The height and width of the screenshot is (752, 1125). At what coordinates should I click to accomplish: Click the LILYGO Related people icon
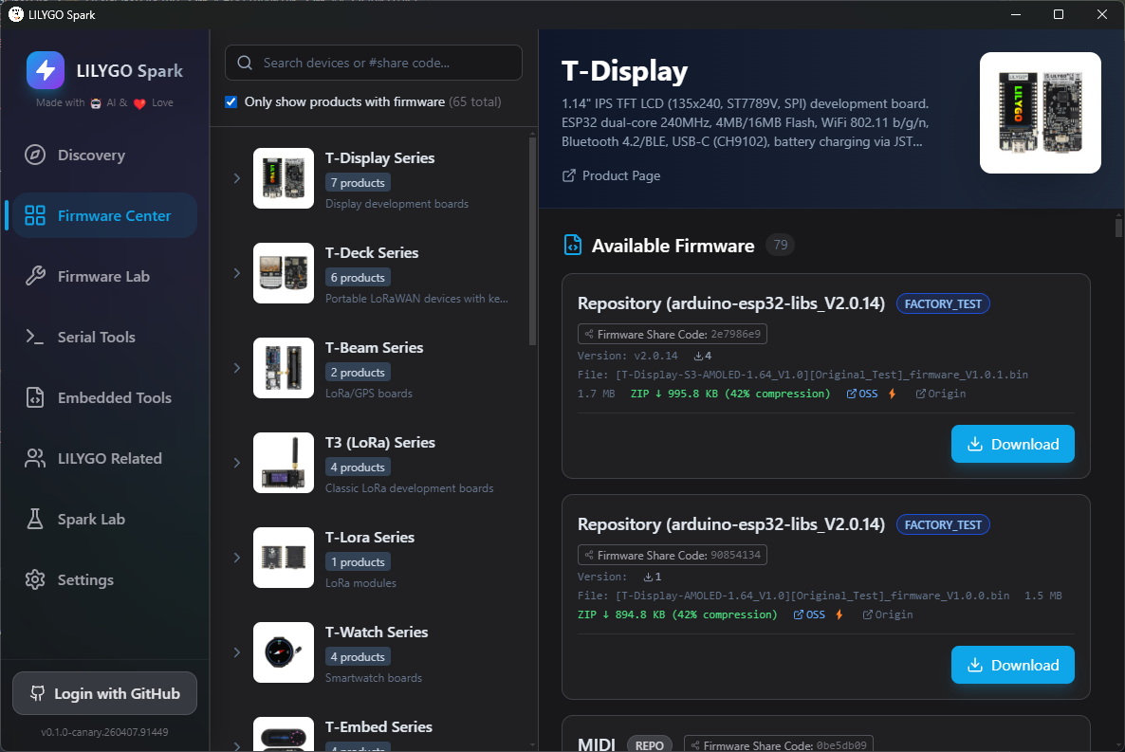(35, 459)
